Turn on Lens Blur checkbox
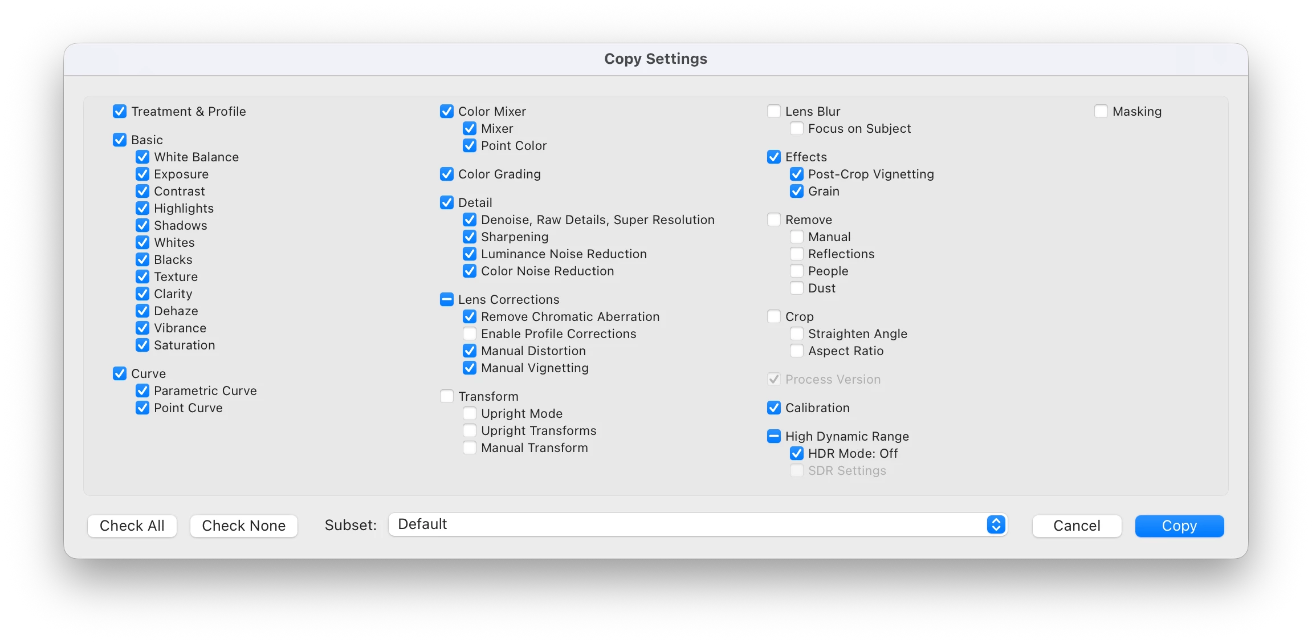The height and width of the screenshot is (643, 1312). click(774, 112)
